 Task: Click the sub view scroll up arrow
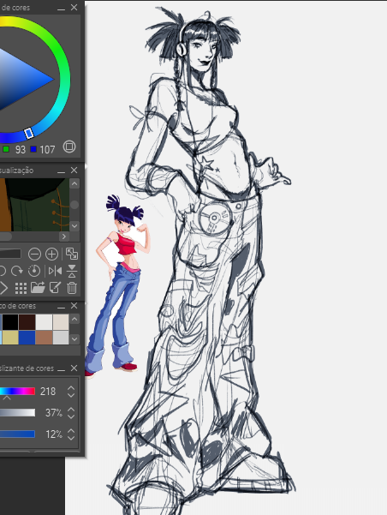coord(74,183)
